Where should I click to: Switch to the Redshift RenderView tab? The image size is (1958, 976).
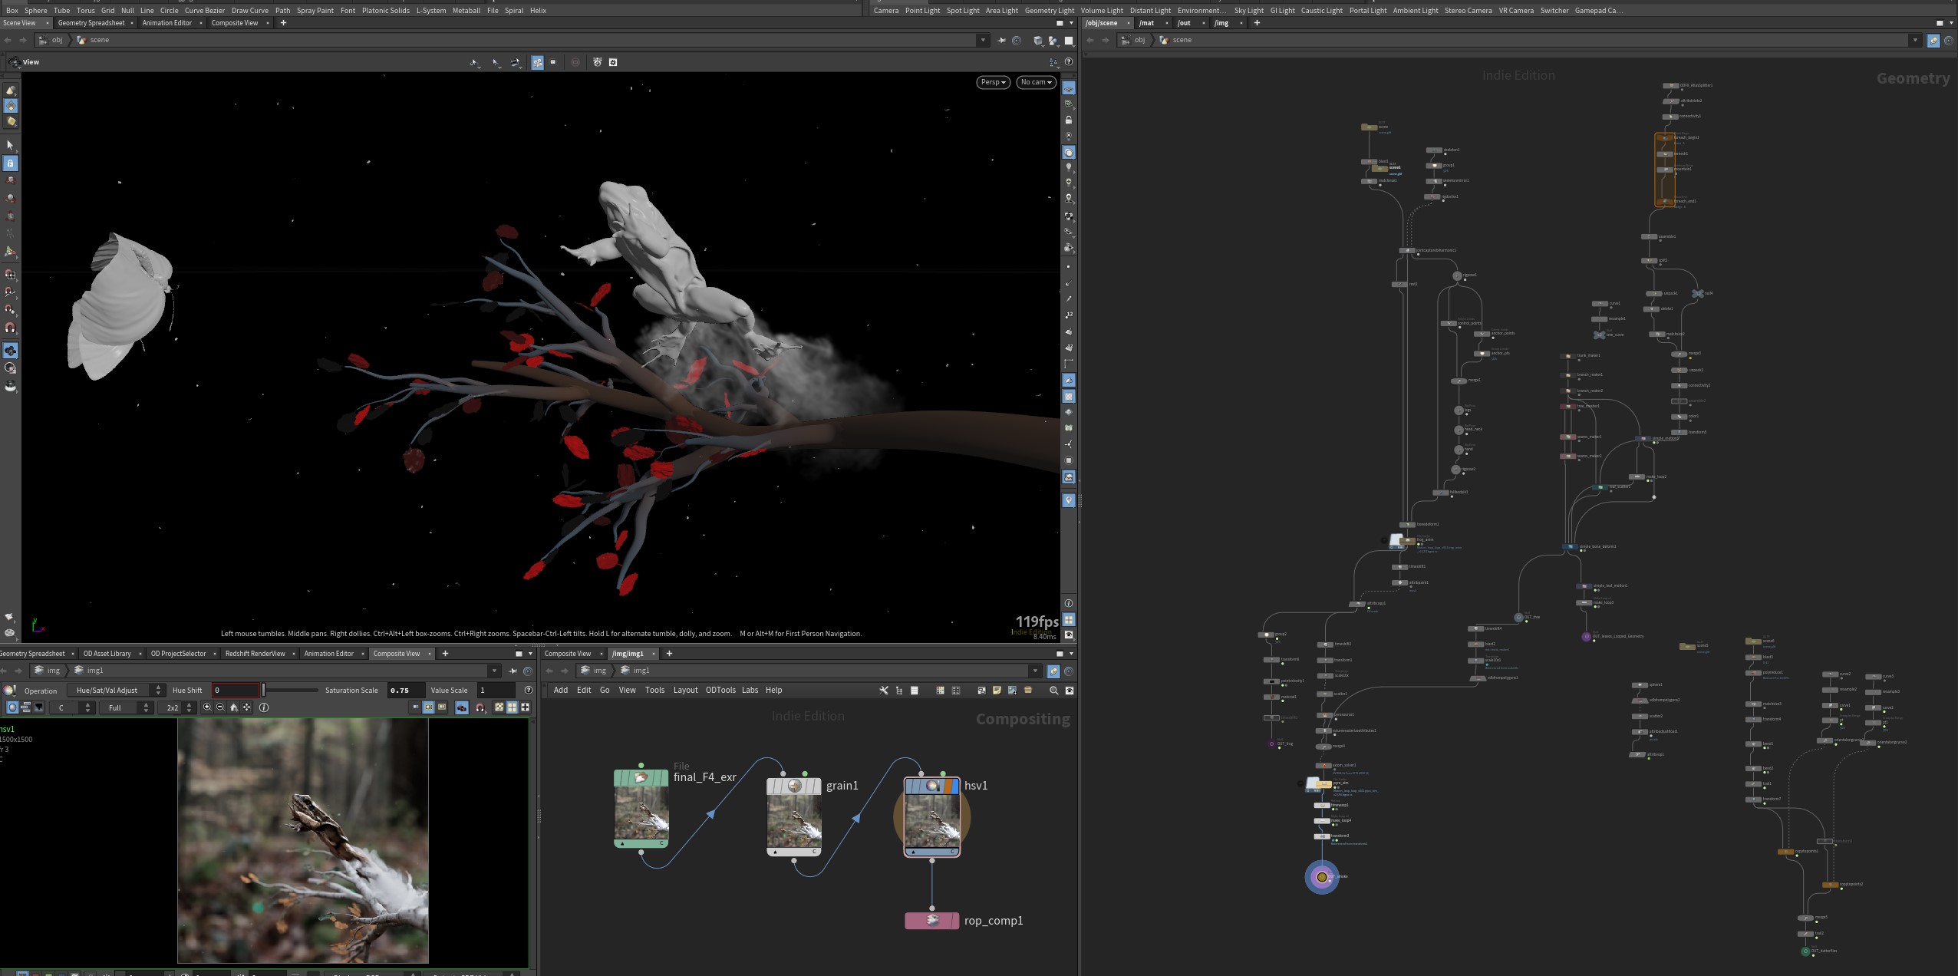tap(255, 654)
